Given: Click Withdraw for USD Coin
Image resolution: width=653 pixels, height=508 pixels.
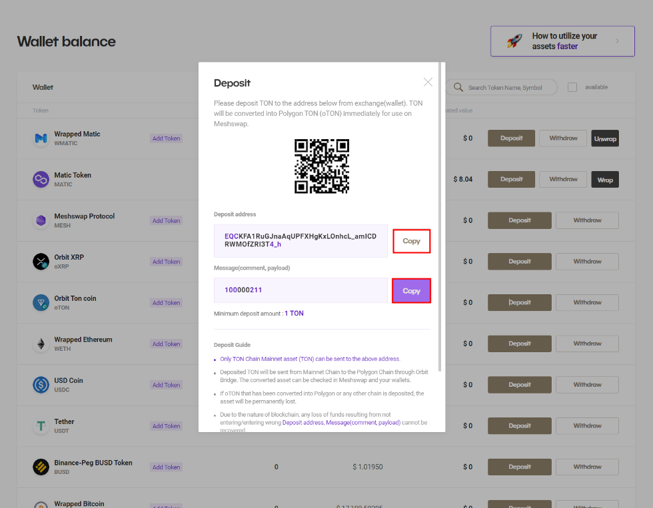Looking at the screenshot, I should [587, 385].
